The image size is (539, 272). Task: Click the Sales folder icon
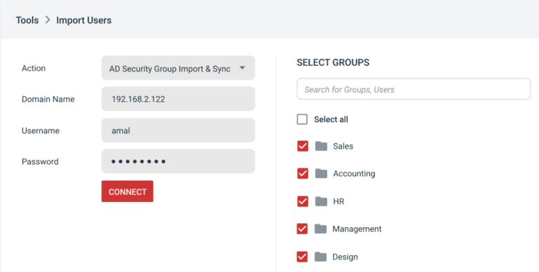point(321,146)
